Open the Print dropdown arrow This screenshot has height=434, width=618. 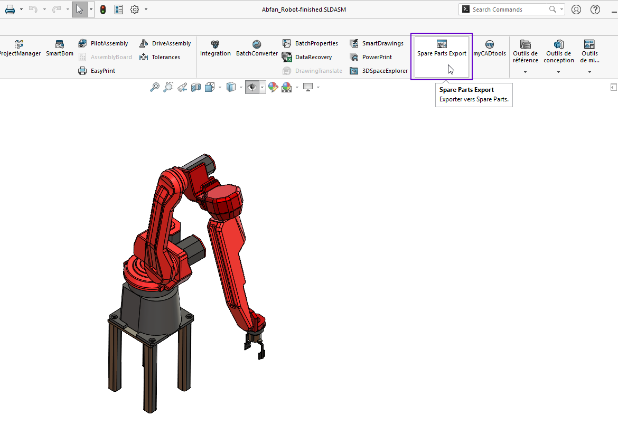[21, 10]
